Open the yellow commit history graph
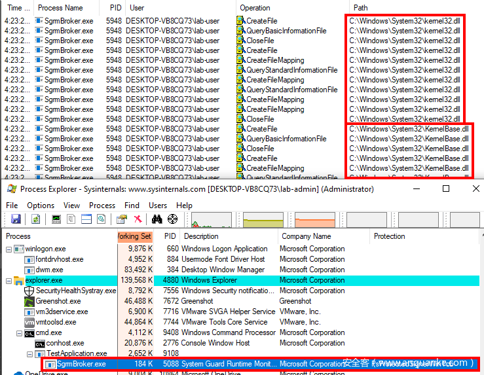Viewport: 484px width, 375px height. click(263, 220)
